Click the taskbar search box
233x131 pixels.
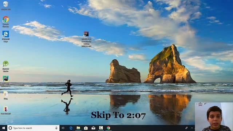tap(33, 128)
